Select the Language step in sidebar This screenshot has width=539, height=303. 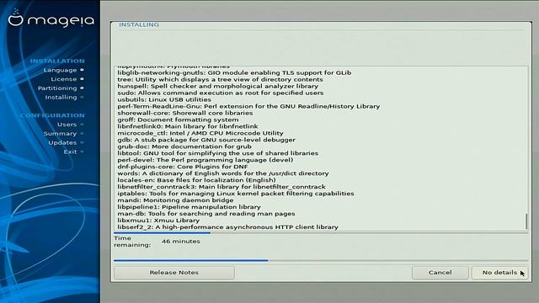tap(60, 70)
